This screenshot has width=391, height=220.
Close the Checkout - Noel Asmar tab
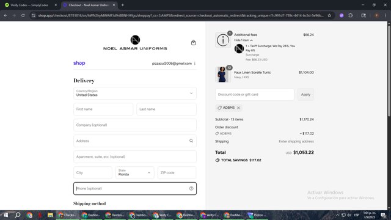click(114, 5)
